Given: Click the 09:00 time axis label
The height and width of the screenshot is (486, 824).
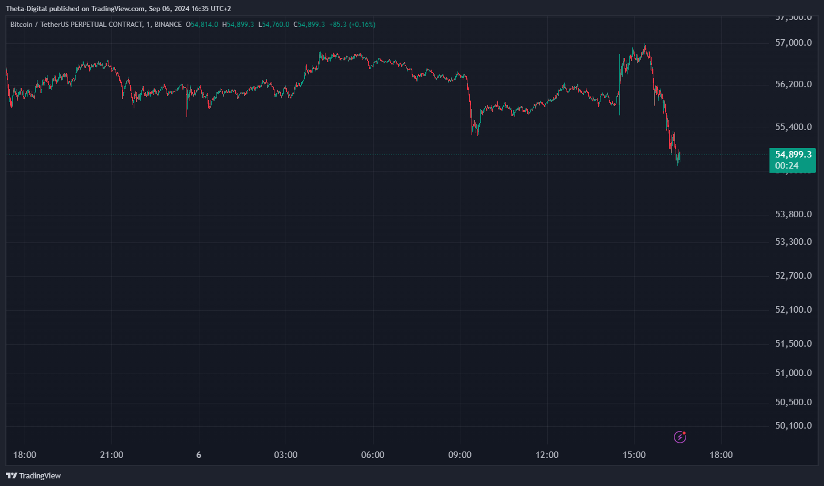Looking at the screenshot, I should [x=460, y=455].
